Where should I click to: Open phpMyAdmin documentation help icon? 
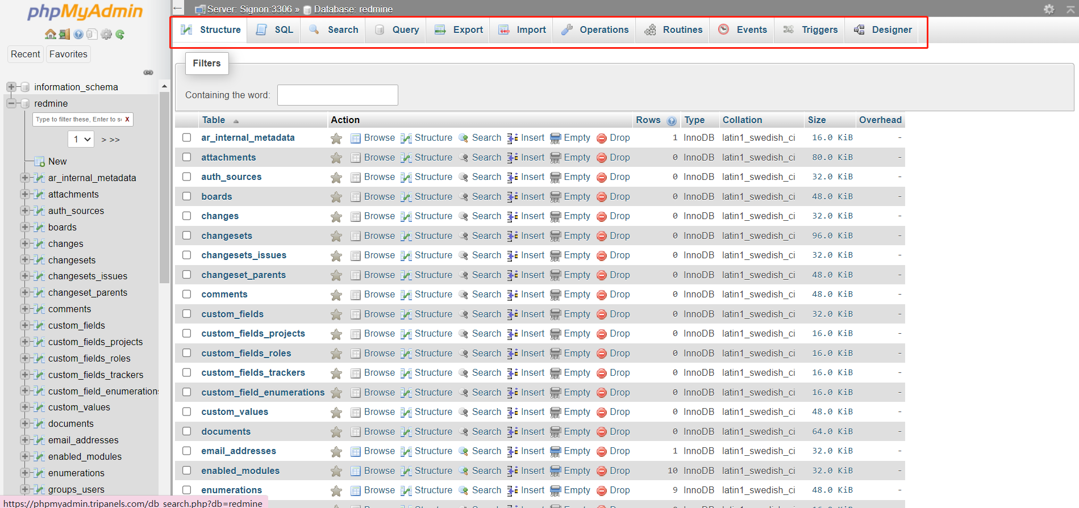78,34
